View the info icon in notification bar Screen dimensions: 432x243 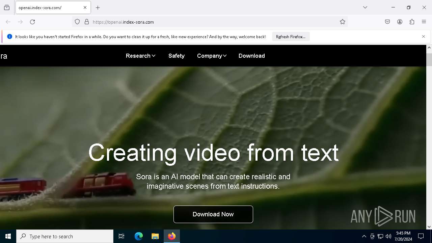click(9, 36)
